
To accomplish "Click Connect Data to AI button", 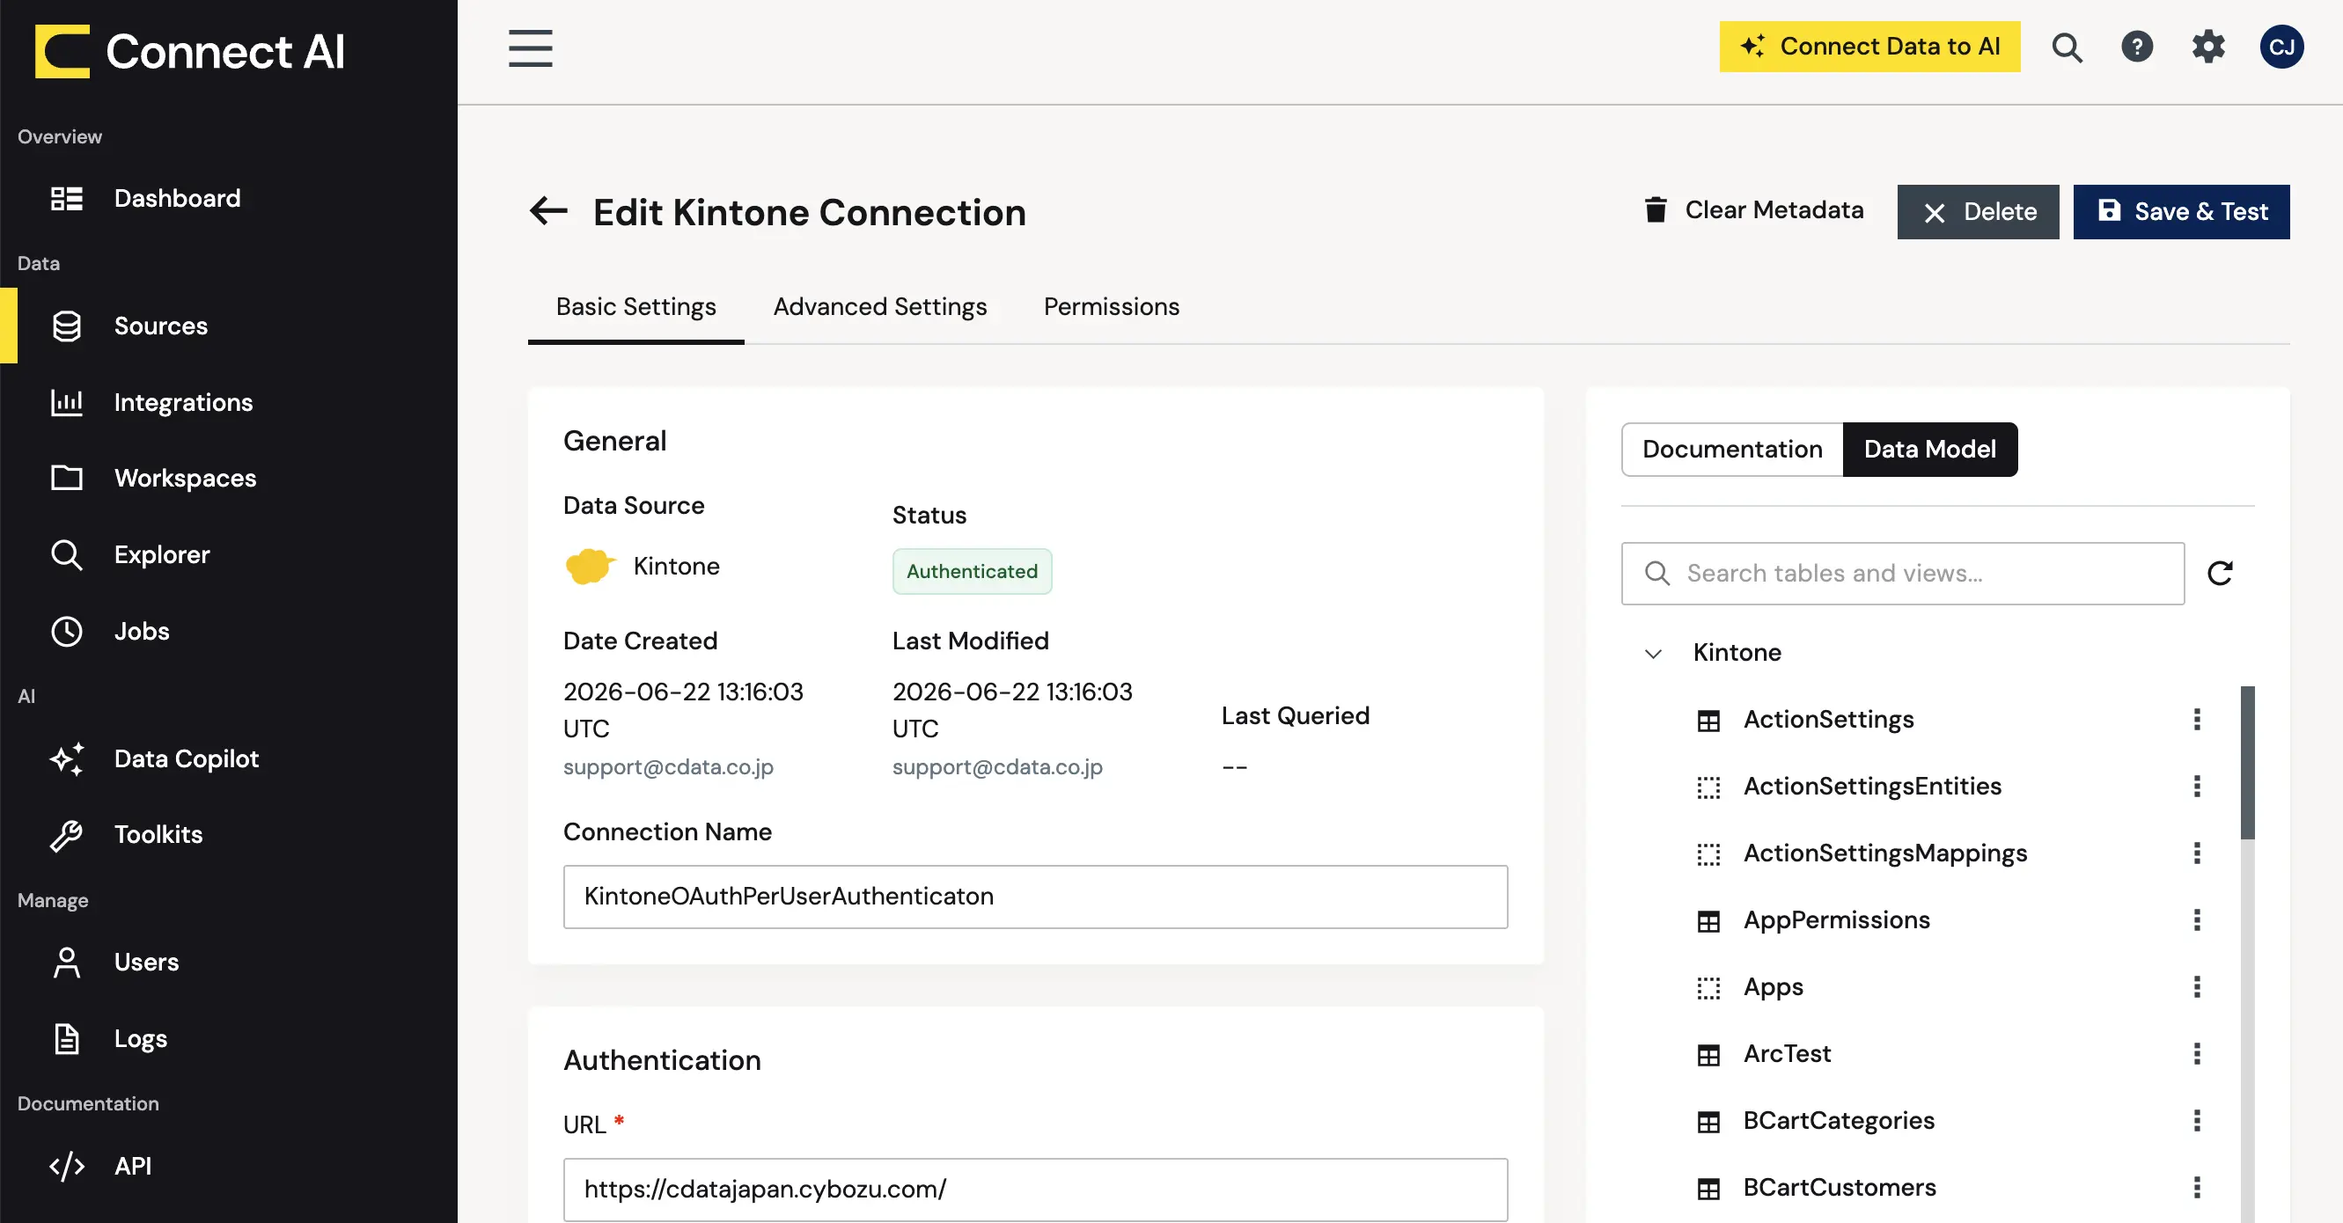I will [1869, 47].
